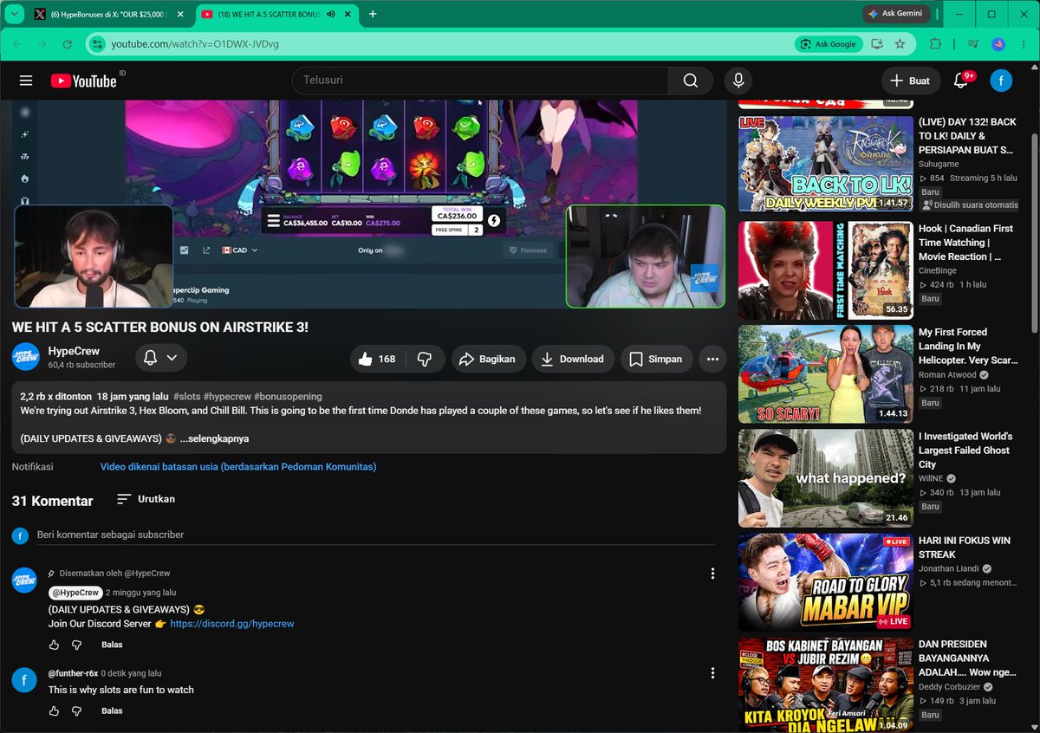
Task: Open a new browser tab
Action: [373, 14]
